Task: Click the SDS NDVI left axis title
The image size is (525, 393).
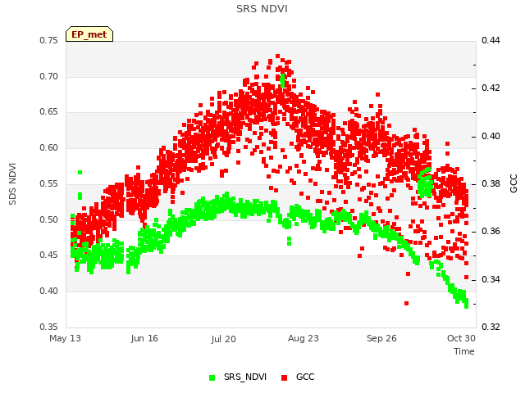Action: pos(12,184)
